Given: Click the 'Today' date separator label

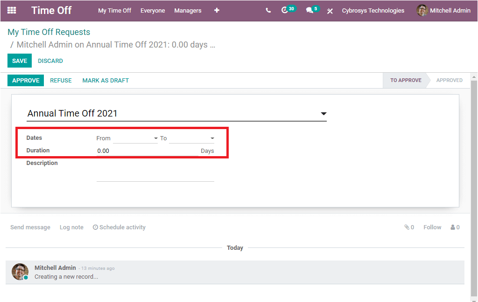Looking at the screenshot, I should 235,248.
